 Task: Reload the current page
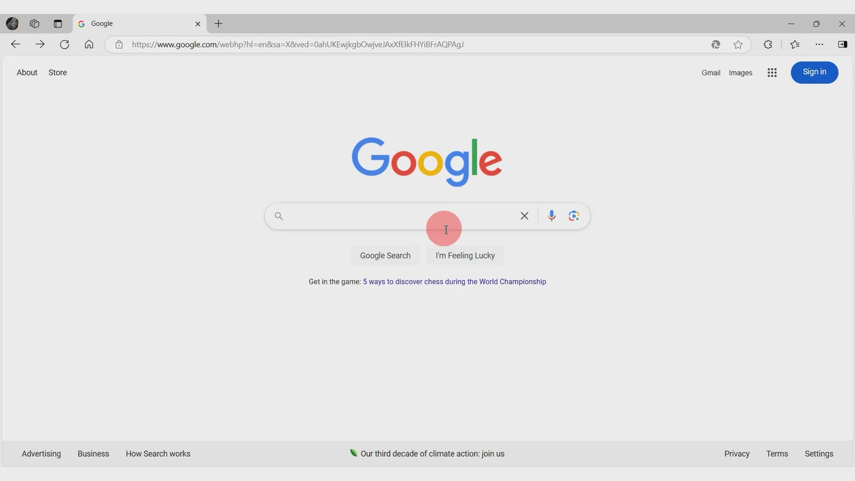(64, 44)
